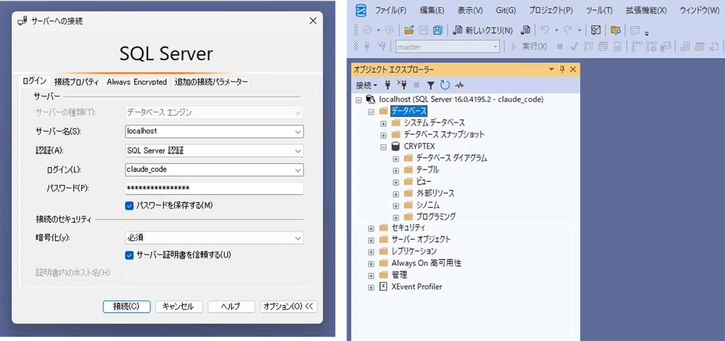725x341 pixels.
Task: Click the Save All toolbar icon
Action: click(438, 30)
